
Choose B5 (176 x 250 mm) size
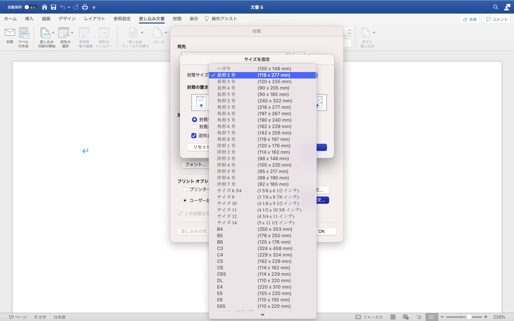(263, 235)
